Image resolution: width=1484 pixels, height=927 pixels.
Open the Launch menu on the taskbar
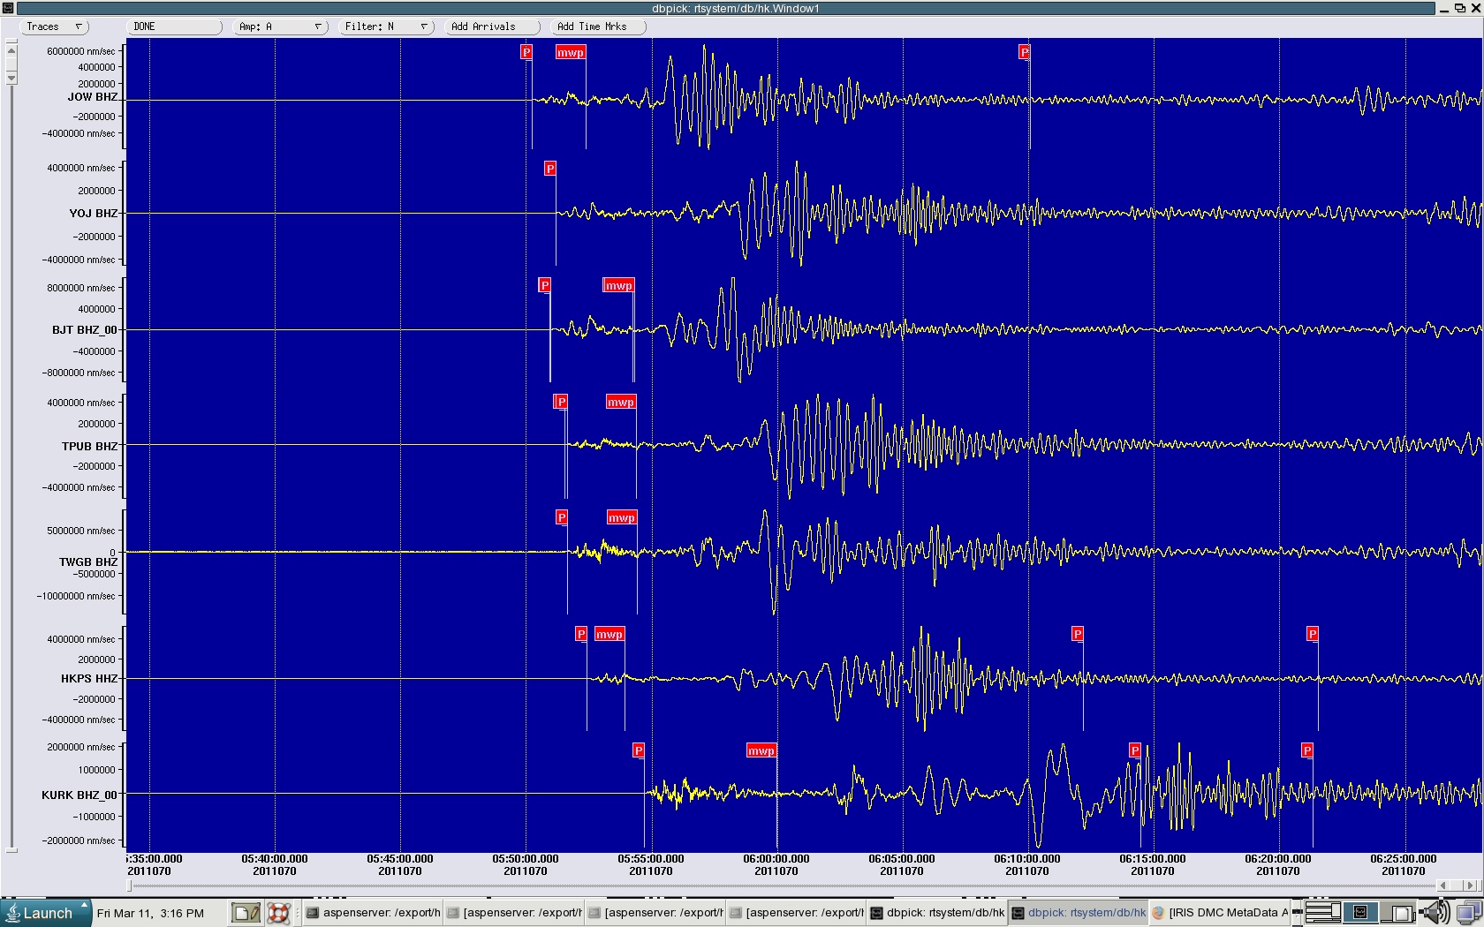click(44, 914)
